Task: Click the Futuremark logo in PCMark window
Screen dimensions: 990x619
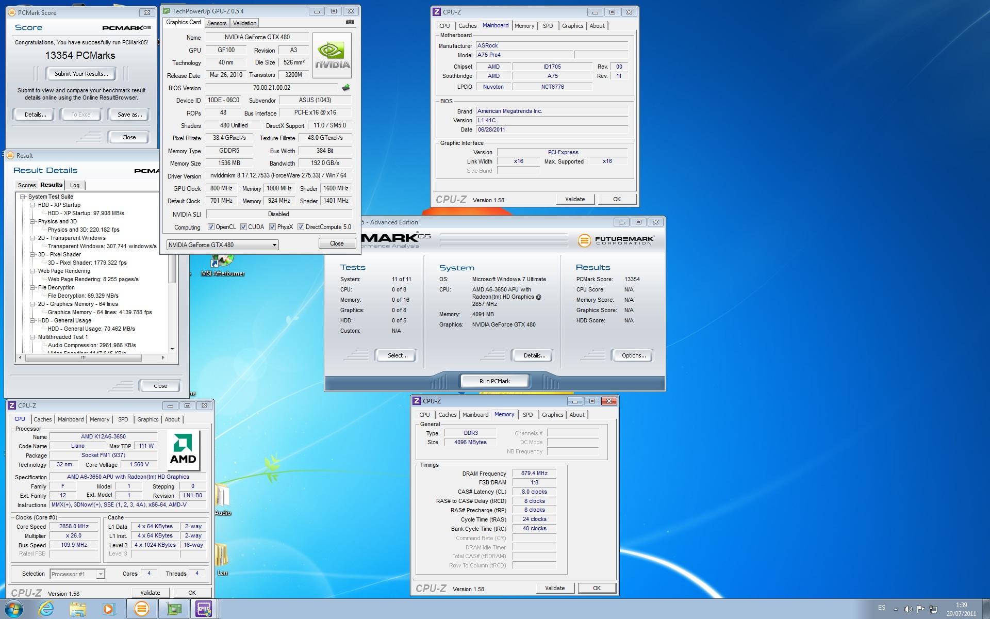Action: point(616,240)
